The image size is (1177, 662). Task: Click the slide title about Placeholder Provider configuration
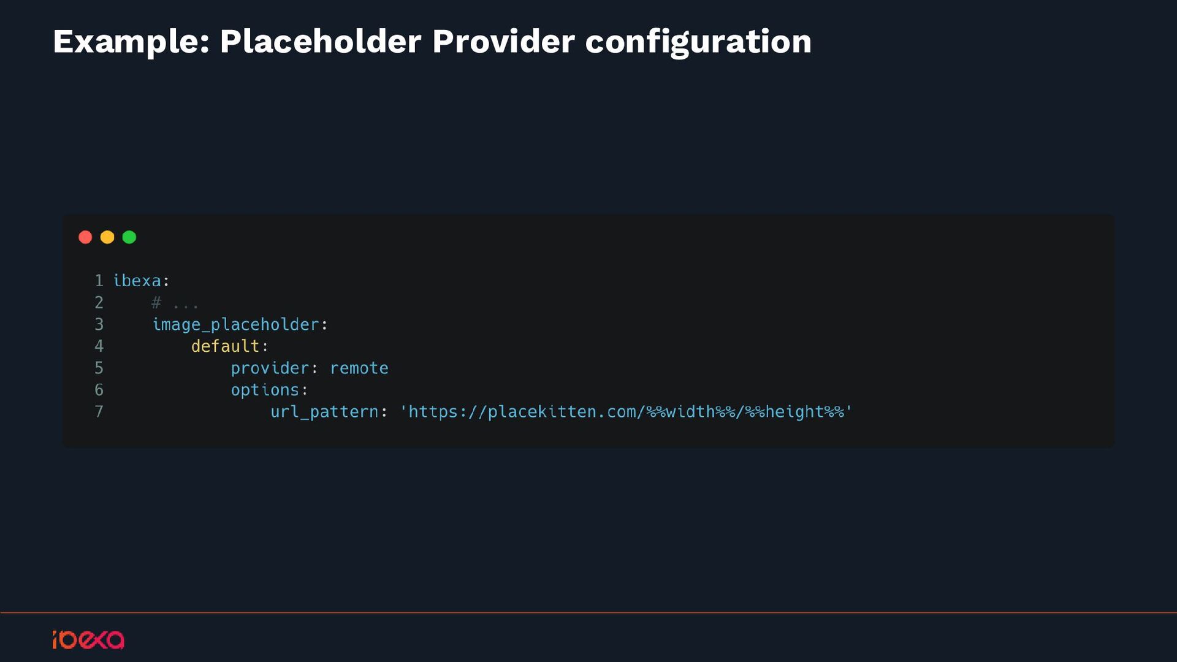432,42
